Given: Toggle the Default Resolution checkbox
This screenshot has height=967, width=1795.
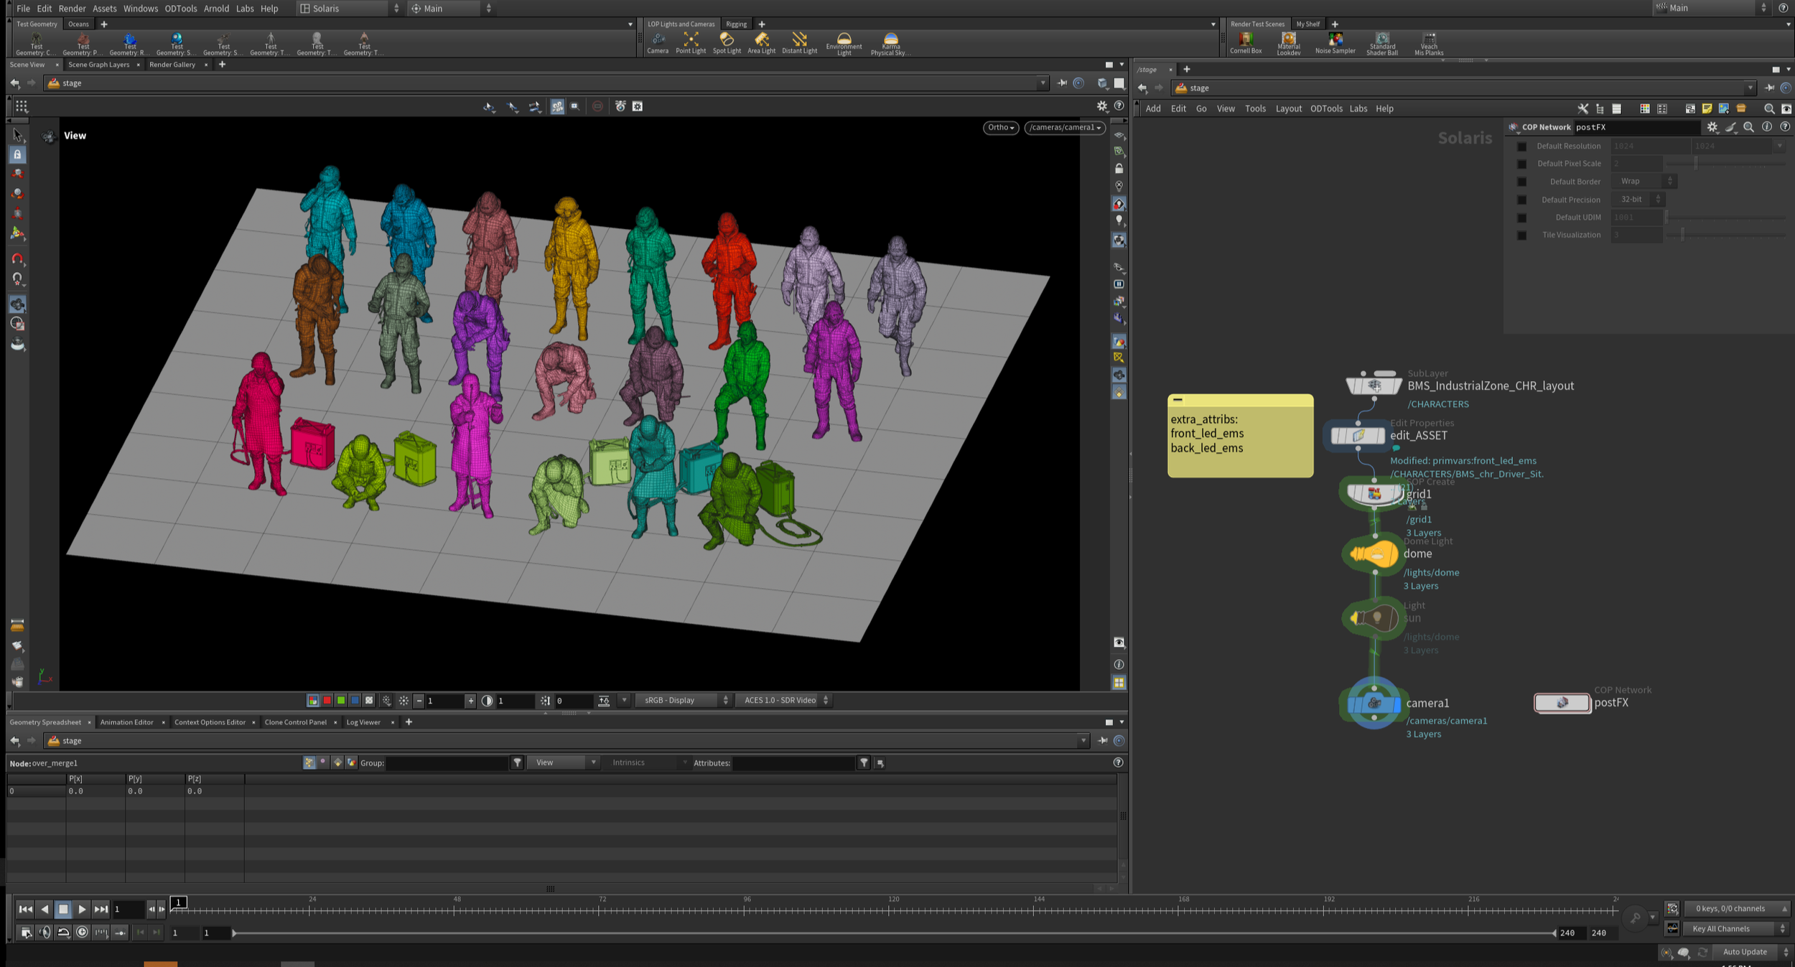Looking at the screenshot, I should click(1521, 146).
